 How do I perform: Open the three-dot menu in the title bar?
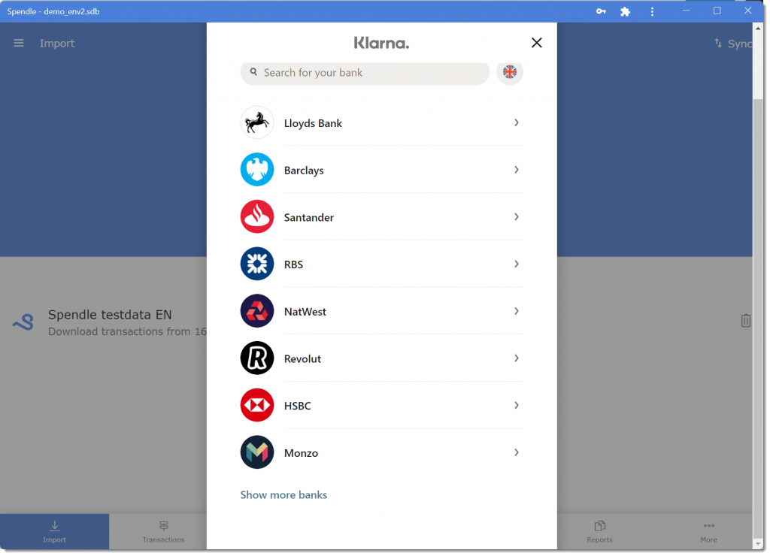[652, 11]
